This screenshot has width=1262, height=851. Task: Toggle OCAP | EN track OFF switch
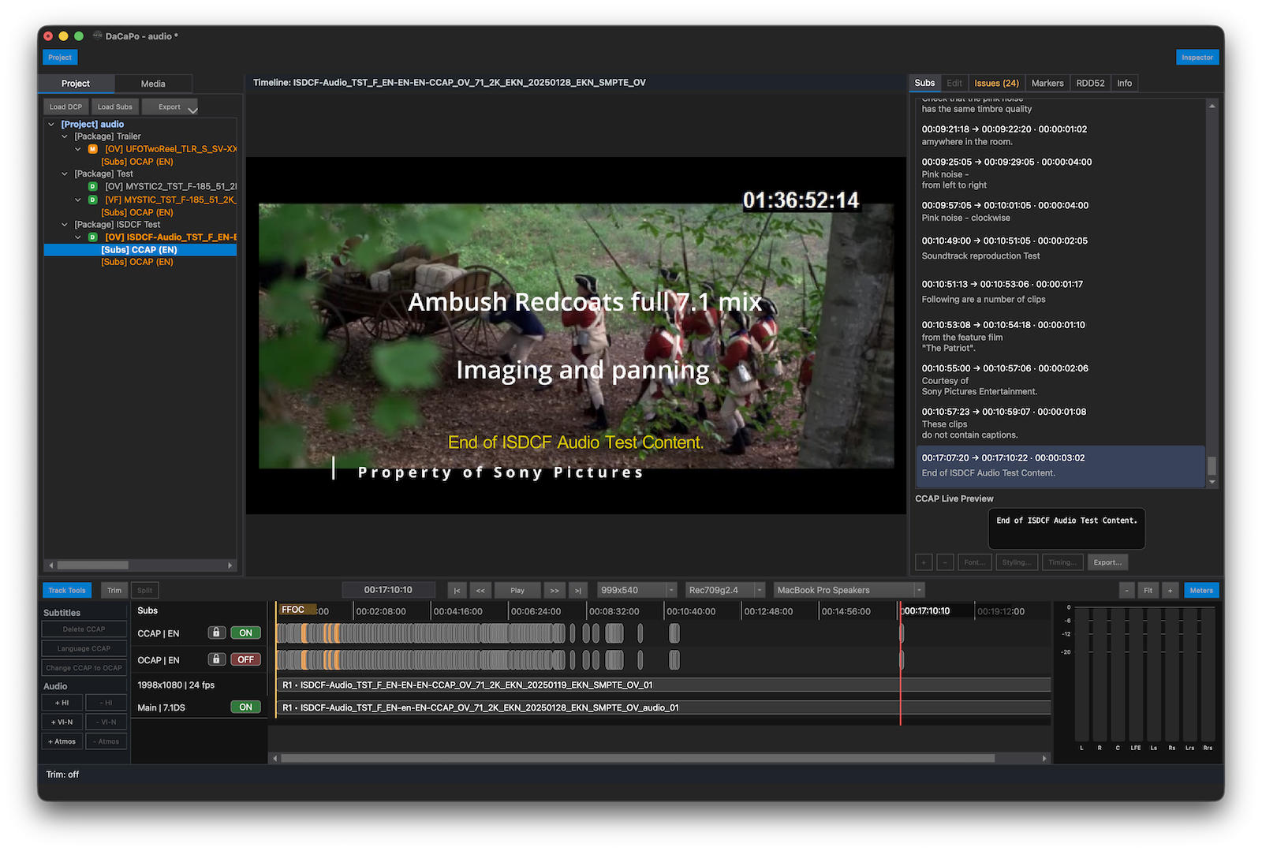(245, 659)
